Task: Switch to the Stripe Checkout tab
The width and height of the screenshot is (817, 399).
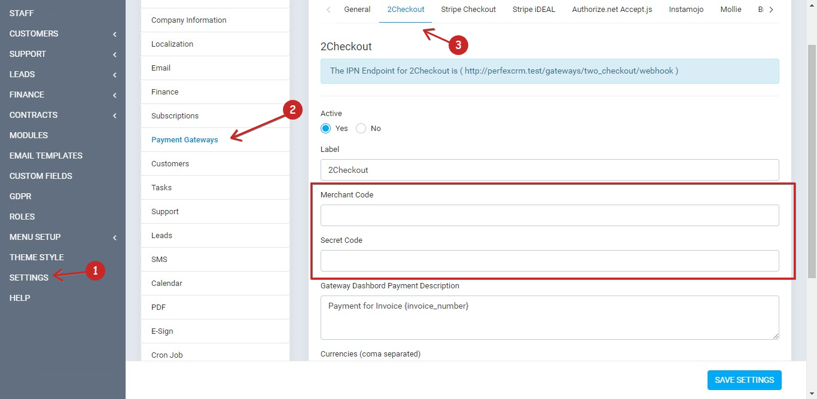Action: pyautogui.click(x=468, y=10)
